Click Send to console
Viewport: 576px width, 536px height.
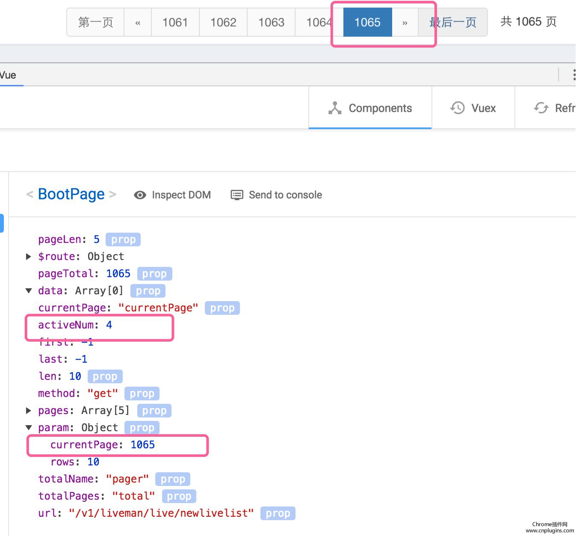pyautogui.click(x=276, y=195)
